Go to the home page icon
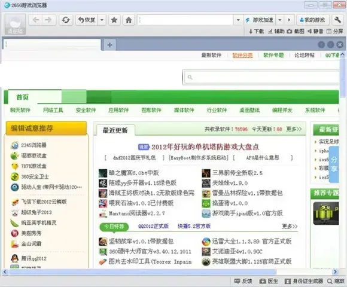 coord(129,20)
